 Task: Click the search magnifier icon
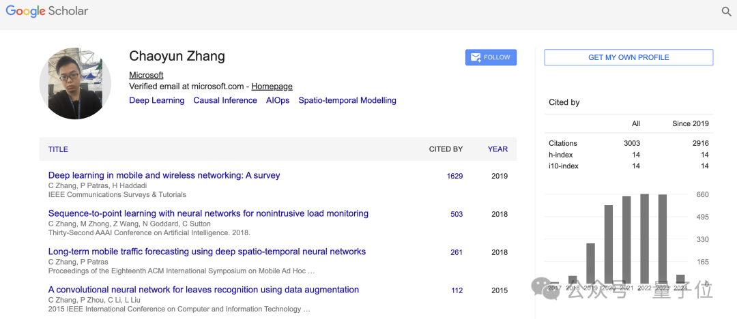coord(727,12)
